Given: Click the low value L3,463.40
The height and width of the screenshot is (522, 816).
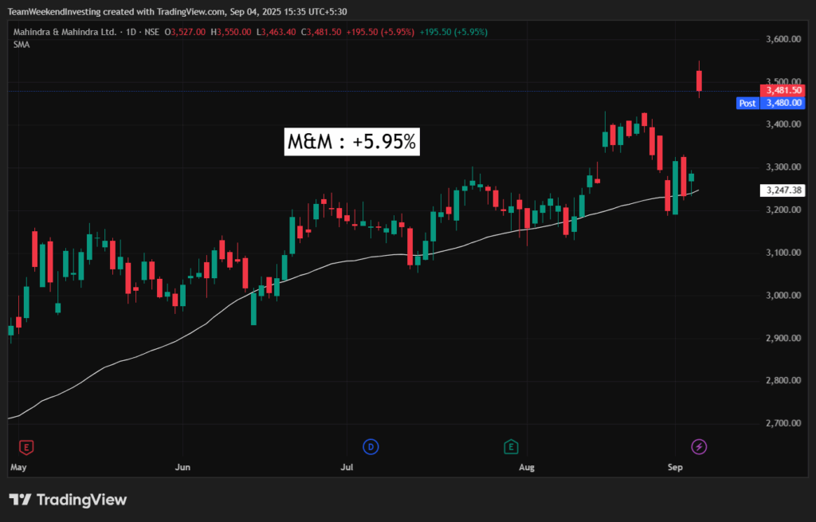Looking at the screenshot, I should click(x=276, y=32).
